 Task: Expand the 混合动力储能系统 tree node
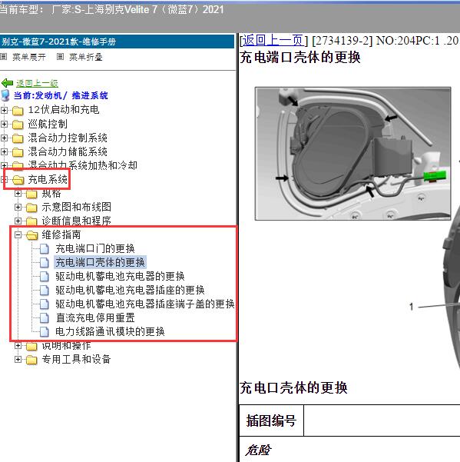(x=4, y=151)
